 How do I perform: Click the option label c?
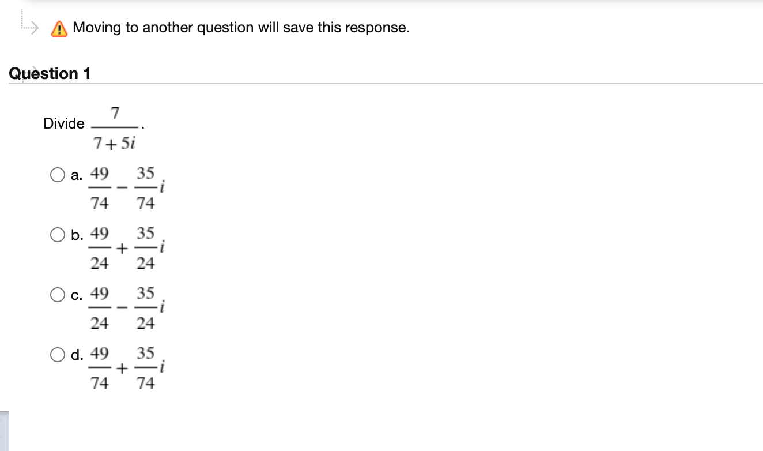coord(75,295)
